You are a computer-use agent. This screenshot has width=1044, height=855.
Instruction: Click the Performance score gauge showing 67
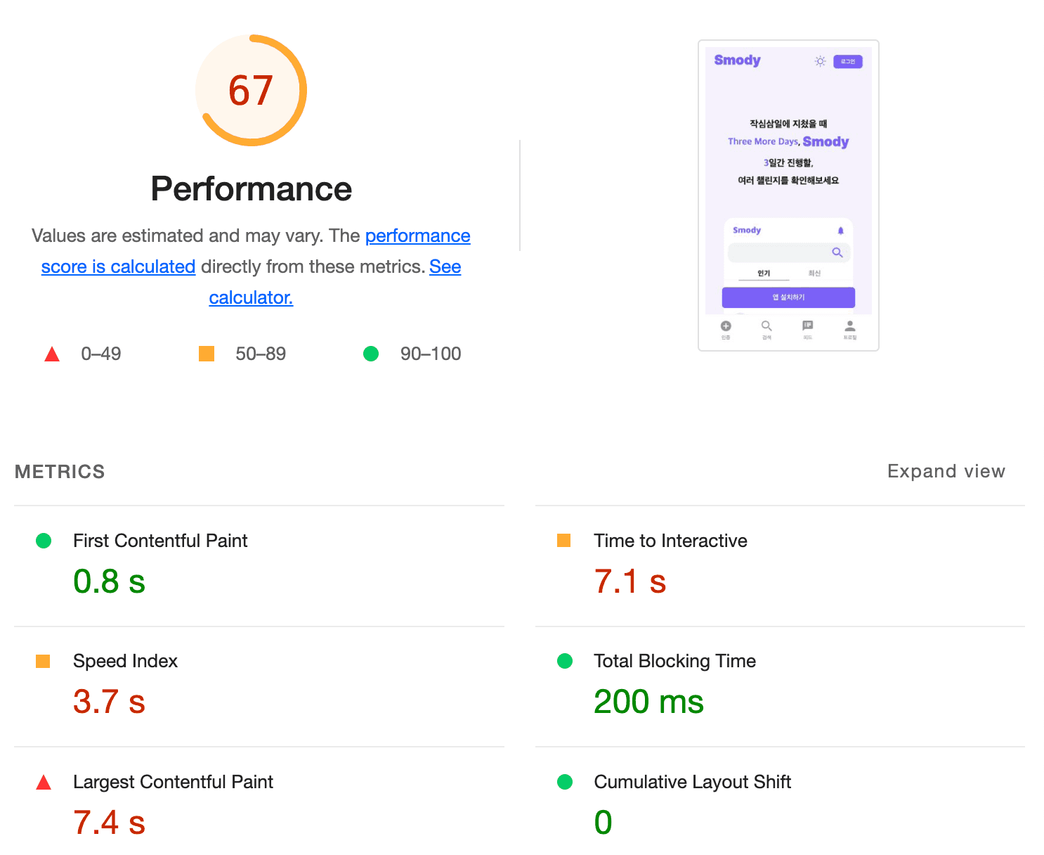tap(251, 91)
